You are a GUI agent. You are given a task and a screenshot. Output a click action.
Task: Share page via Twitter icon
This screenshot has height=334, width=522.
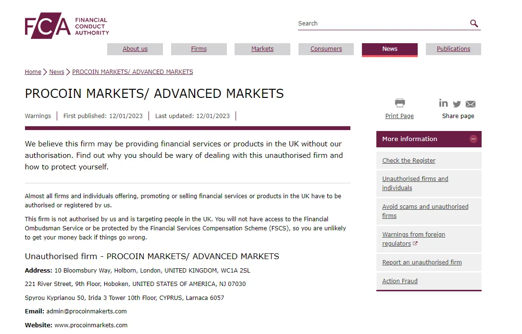tap(457, 104)
